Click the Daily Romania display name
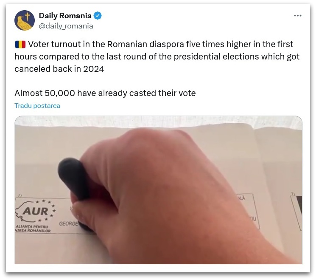This screenshot has width=316, height=280. click(65, 16)
